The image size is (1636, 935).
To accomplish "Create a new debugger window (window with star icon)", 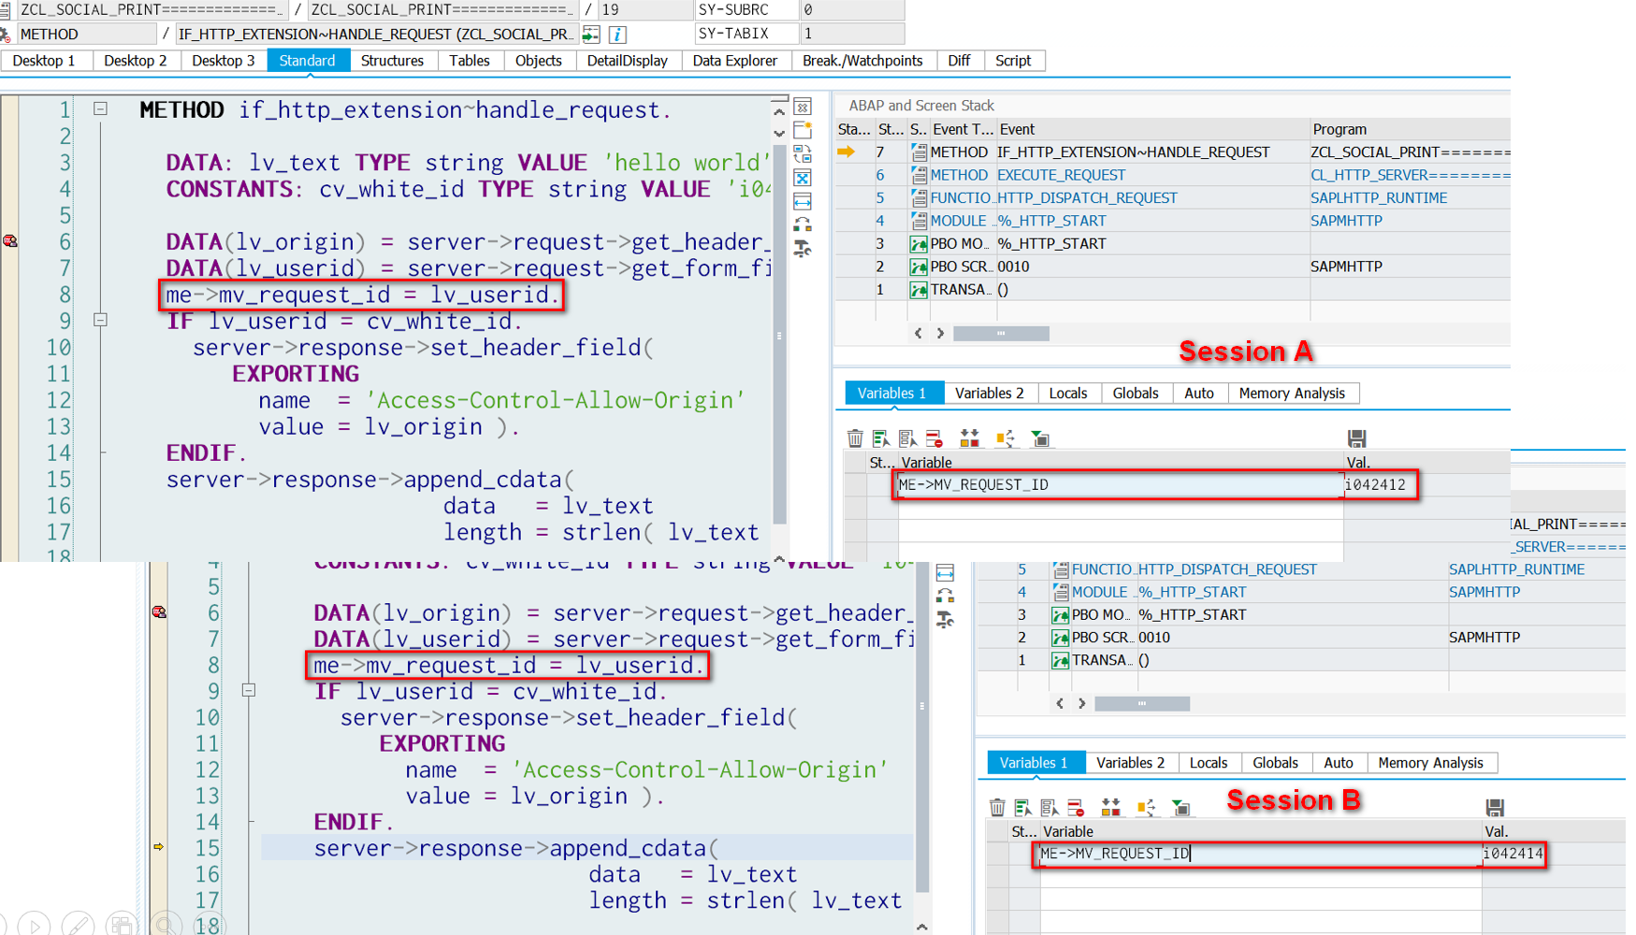I will 803,128.
